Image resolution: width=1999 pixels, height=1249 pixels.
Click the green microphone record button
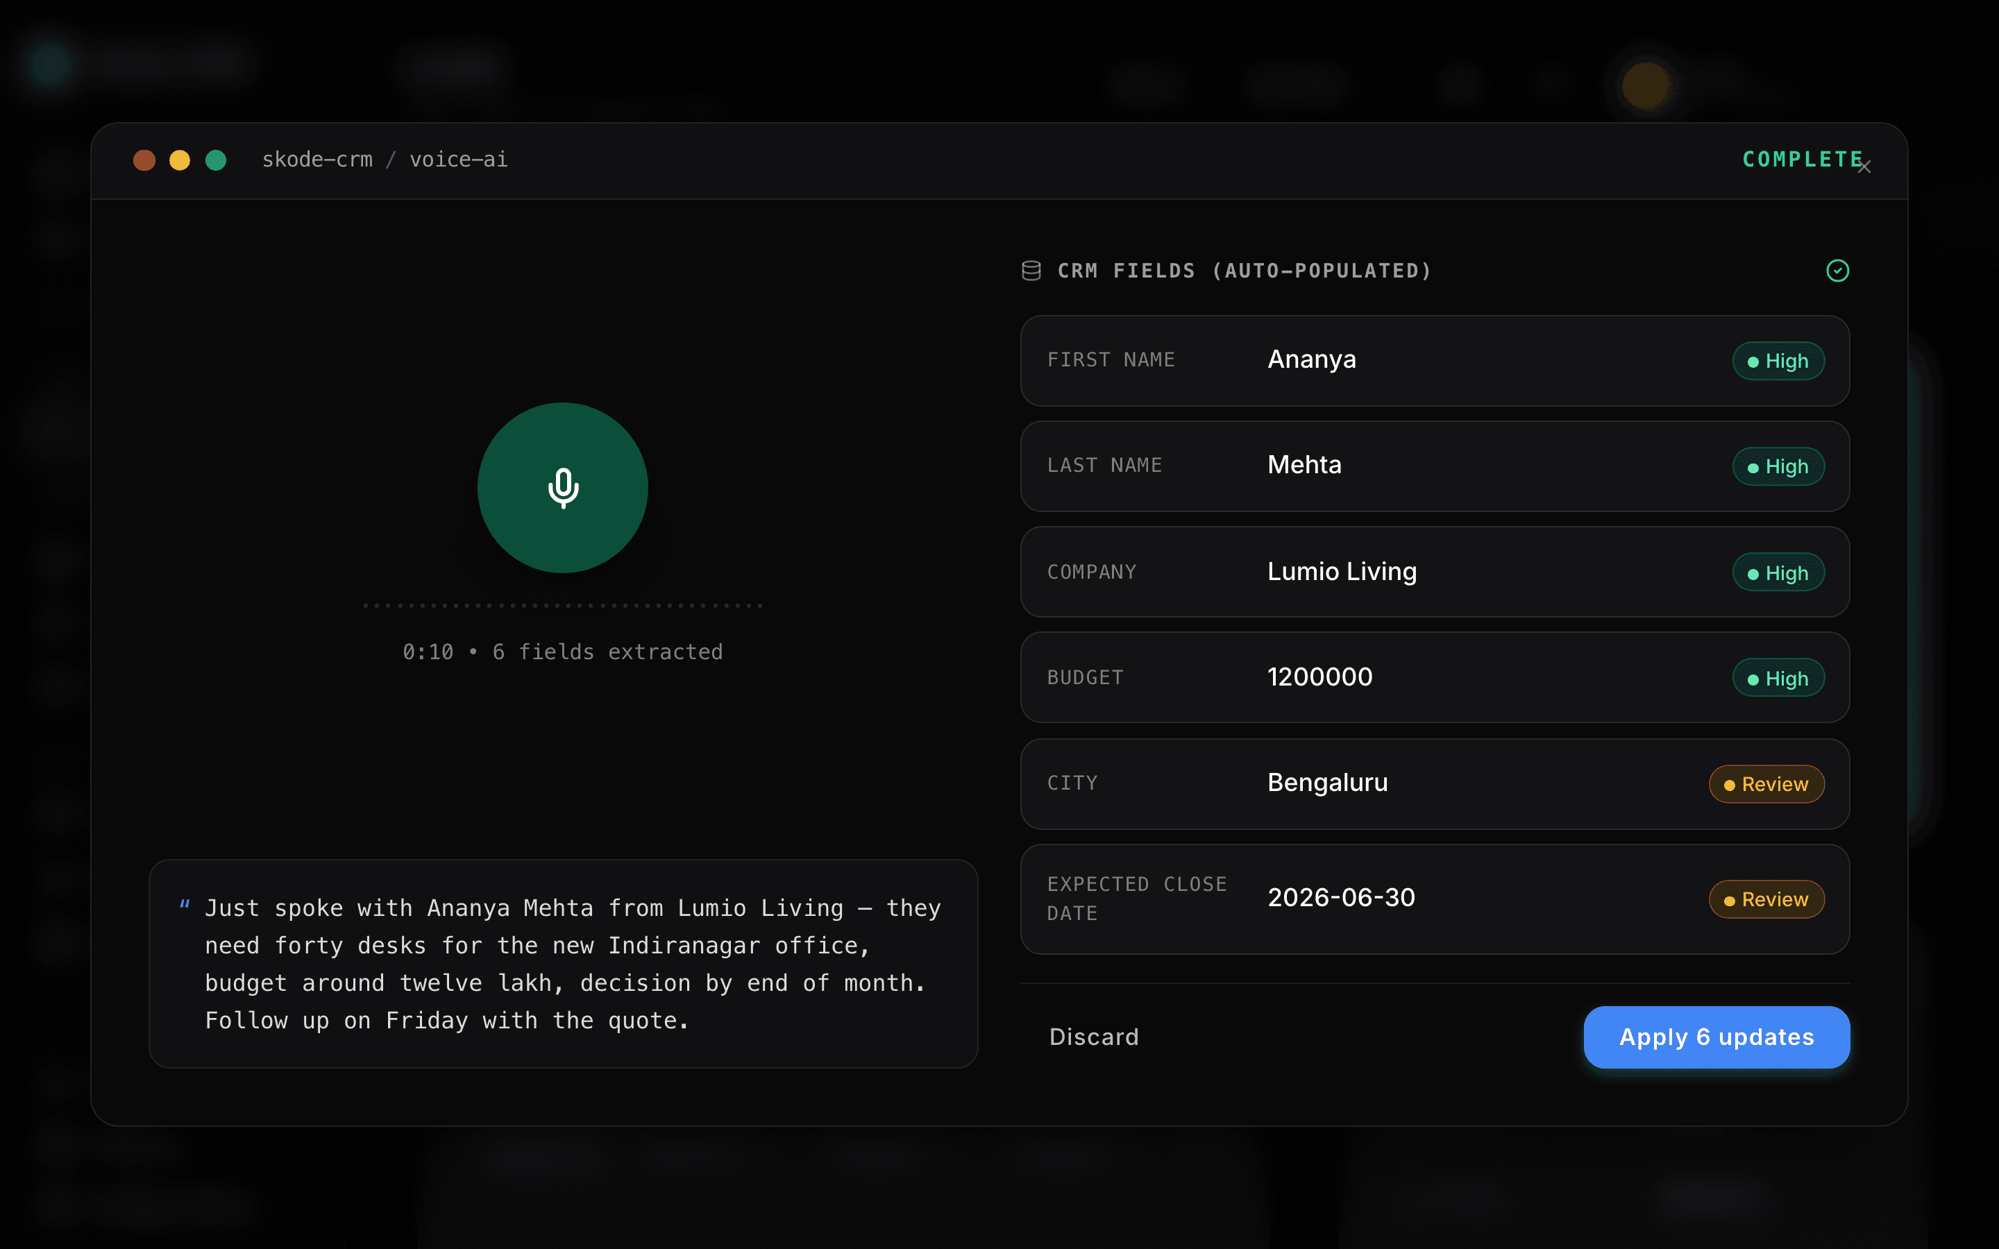click(562, 487)
